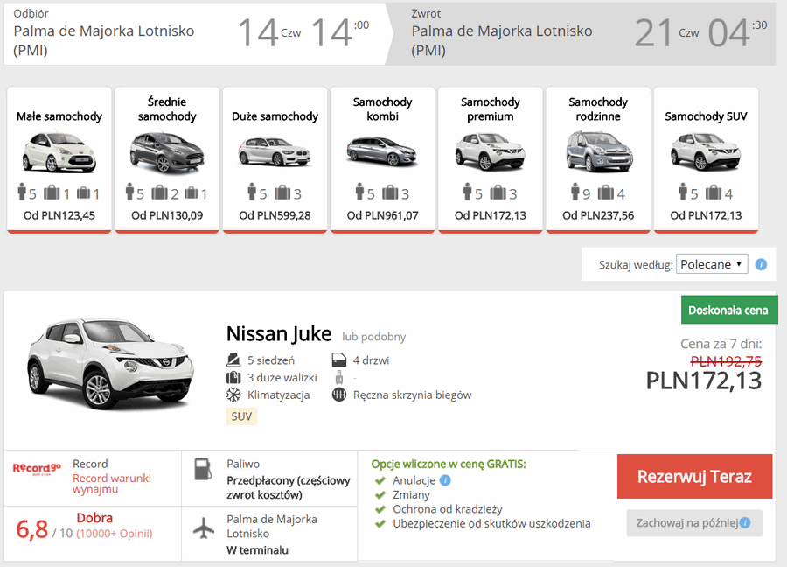Select the Samochody rodzinne category card
The image size is (787, 567).
pyautogui.click(x=598, y=160)
